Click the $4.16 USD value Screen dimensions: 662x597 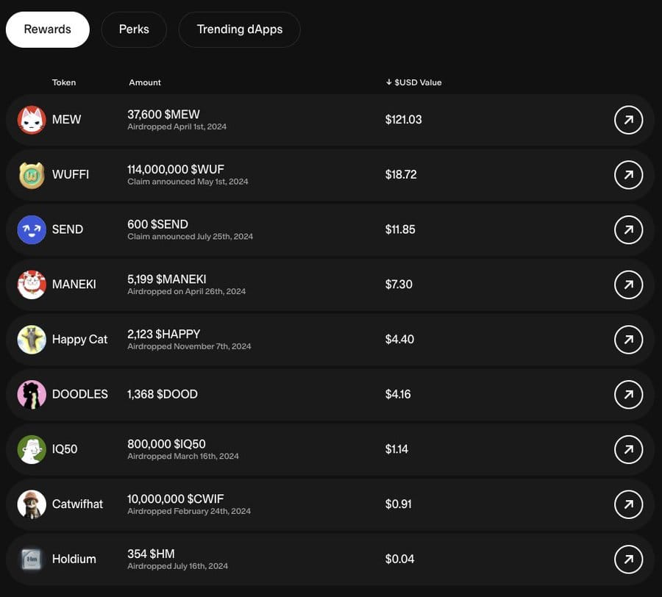coord(398,395)
